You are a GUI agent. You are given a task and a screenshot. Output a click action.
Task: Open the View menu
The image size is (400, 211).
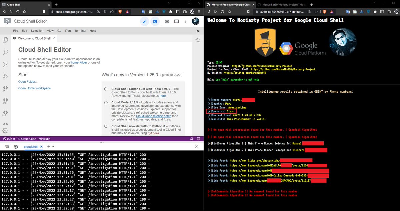point(50,31)
